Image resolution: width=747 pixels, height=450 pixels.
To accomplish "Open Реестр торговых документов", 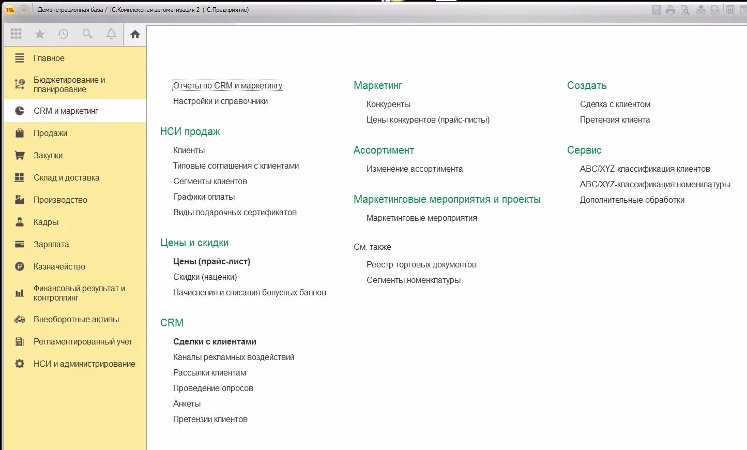I will [421, 264].
